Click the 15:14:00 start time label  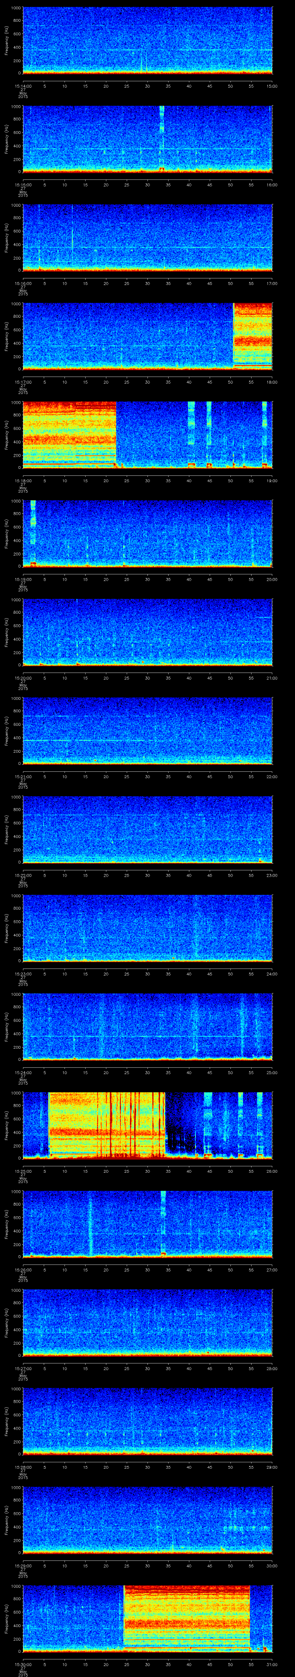point(23,86)
